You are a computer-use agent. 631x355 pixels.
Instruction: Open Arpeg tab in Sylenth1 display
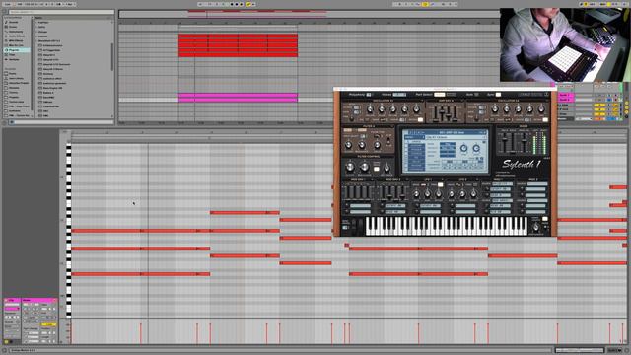(x=416, y=142)
